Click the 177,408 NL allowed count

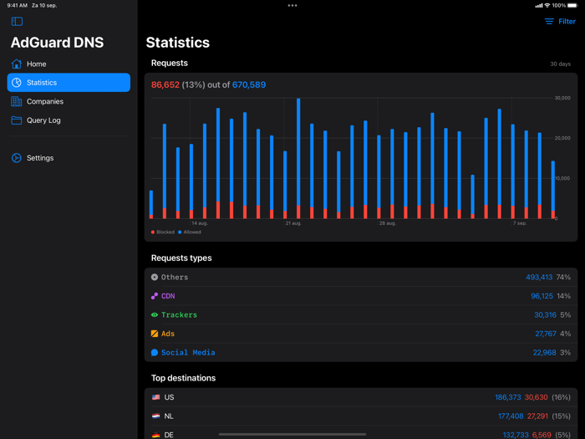[511, 416]
